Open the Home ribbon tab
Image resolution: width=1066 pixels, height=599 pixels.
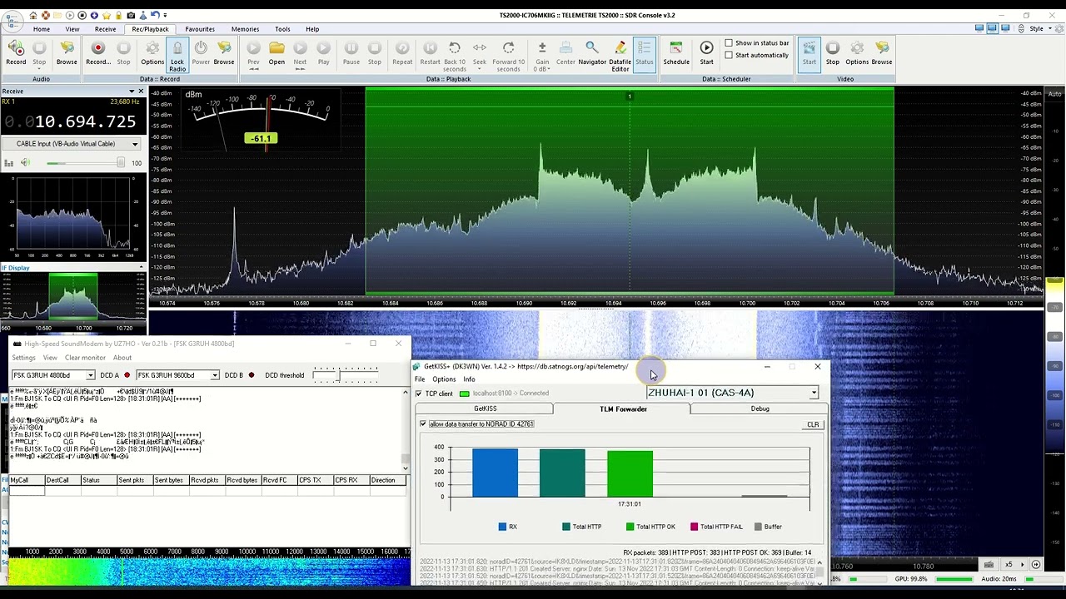(41, 29)
